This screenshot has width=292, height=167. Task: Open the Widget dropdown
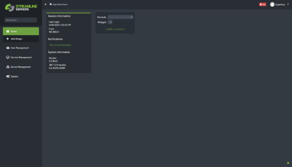tap(110, 22)
